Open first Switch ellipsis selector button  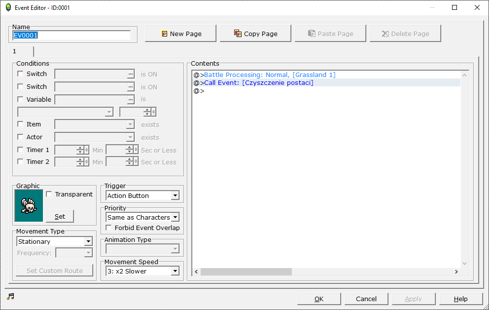coord(131,74)
